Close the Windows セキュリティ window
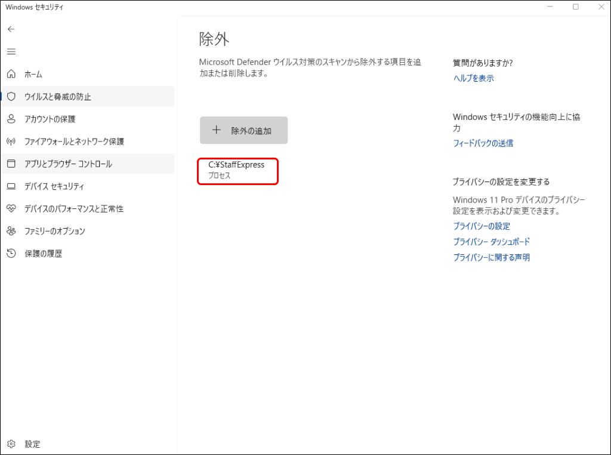 point(601,7)
